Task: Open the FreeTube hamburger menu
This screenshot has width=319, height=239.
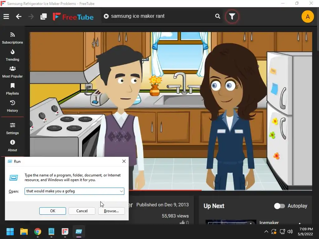Action: click(x=6, y=16)
